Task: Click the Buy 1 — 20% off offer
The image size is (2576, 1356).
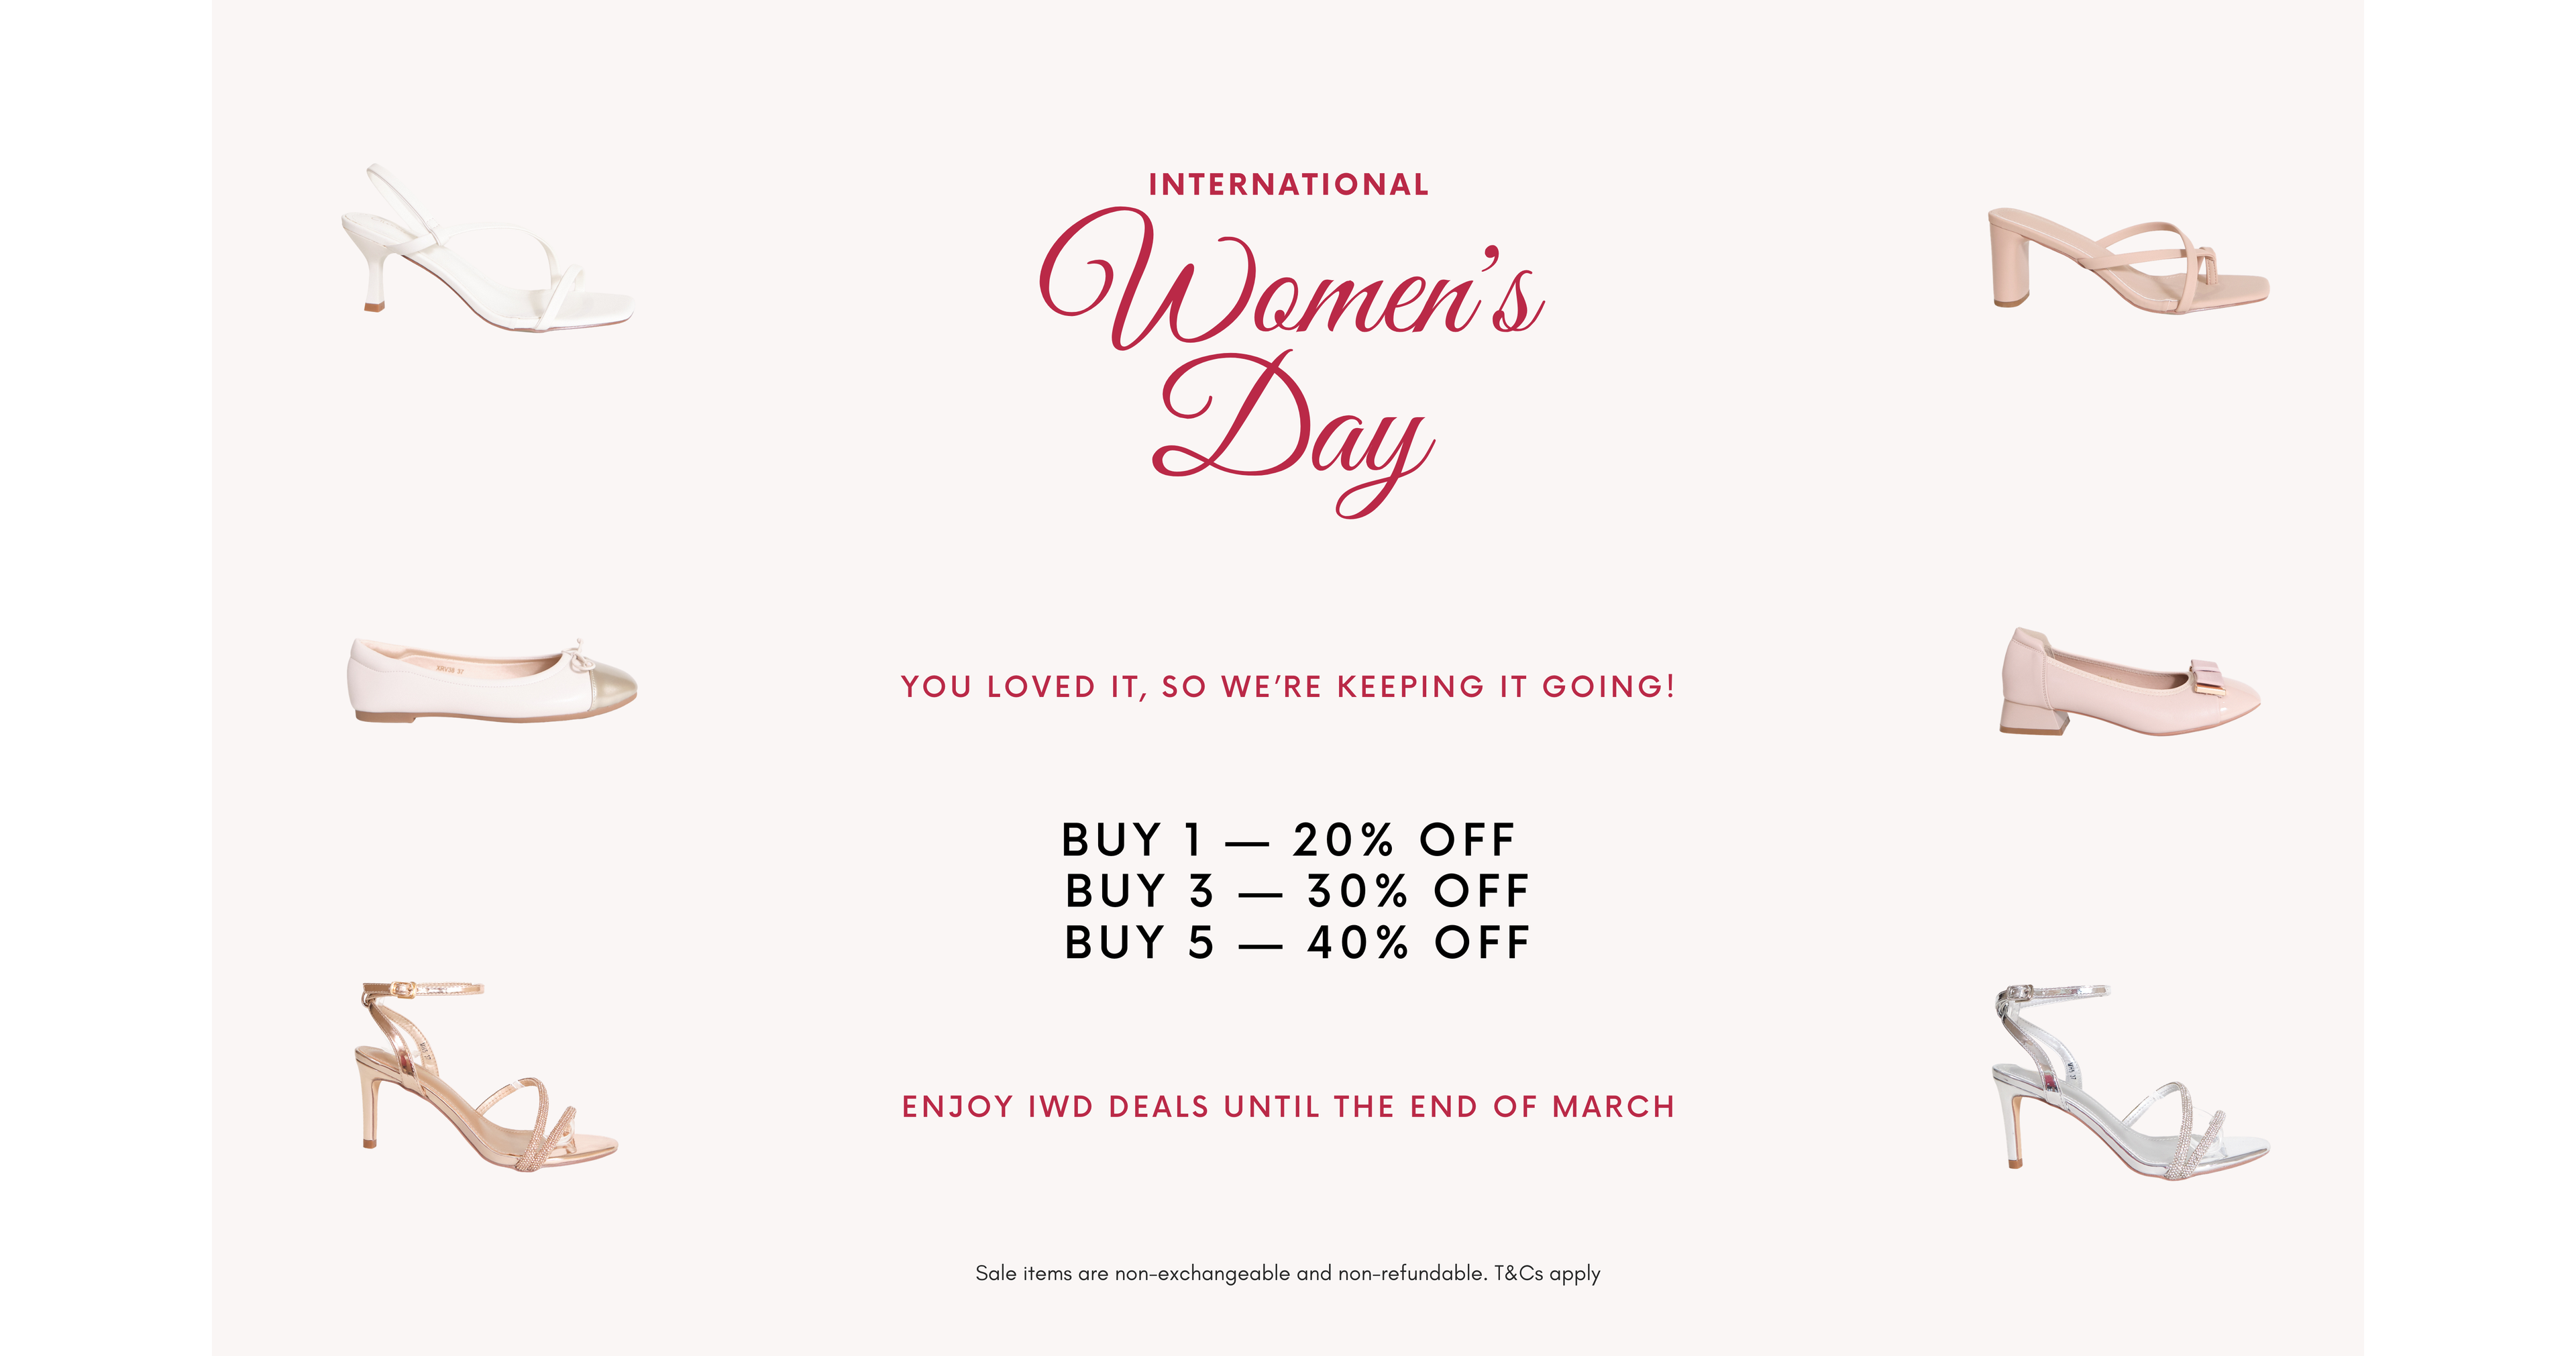Action: [1288, 840]
